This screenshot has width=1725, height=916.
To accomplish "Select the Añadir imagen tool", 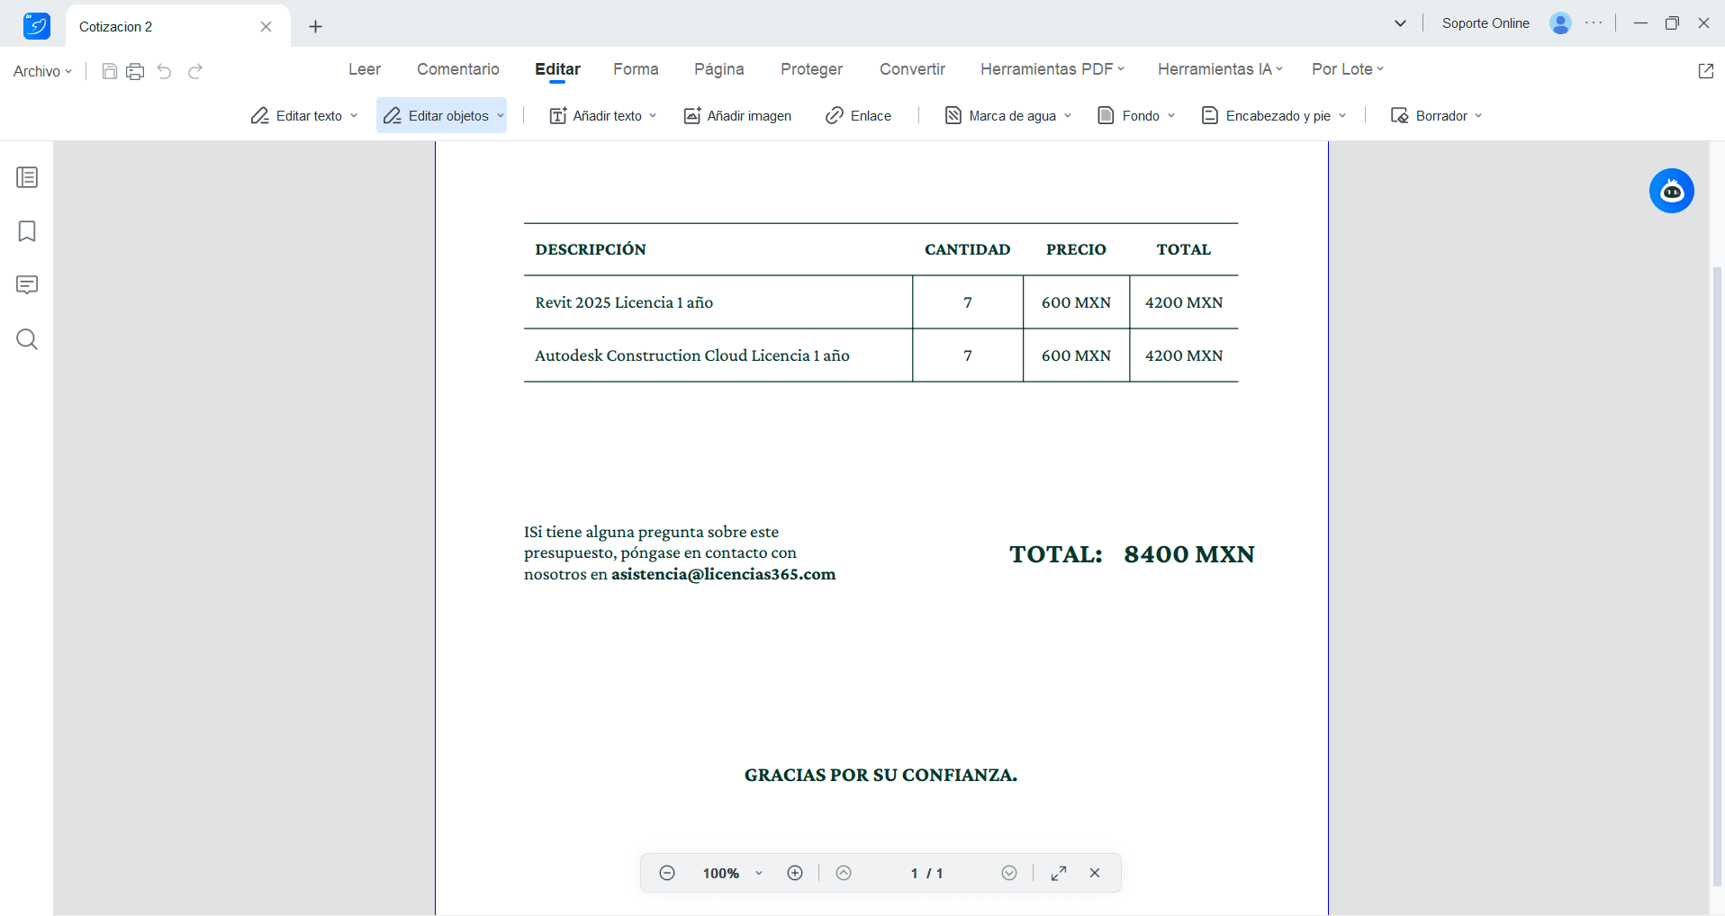I will 737,115.
